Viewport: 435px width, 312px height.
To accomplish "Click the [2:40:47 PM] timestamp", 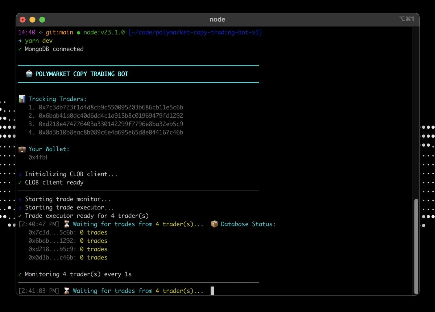I will (x=39, y=224).
